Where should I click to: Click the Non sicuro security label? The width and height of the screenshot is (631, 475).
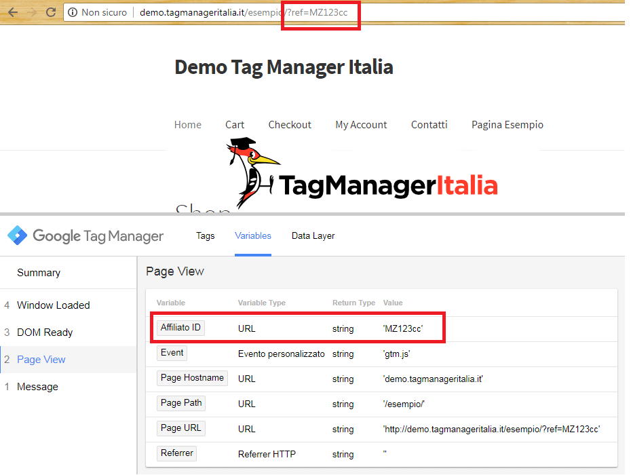pos(104,12)
